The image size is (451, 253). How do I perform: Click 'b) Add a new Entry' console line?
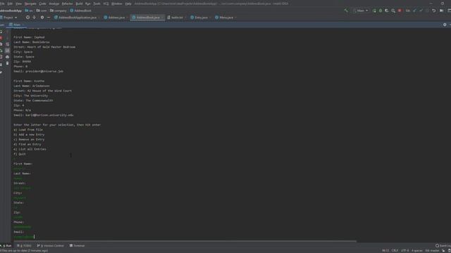[x=29, y=135]
